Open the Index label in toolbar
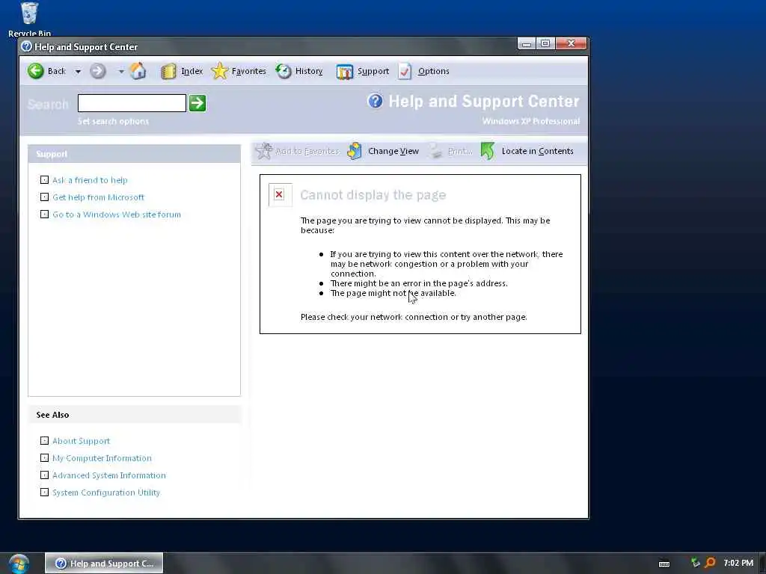The height and width of the screenshot is (574, 766). click(192, 71)
